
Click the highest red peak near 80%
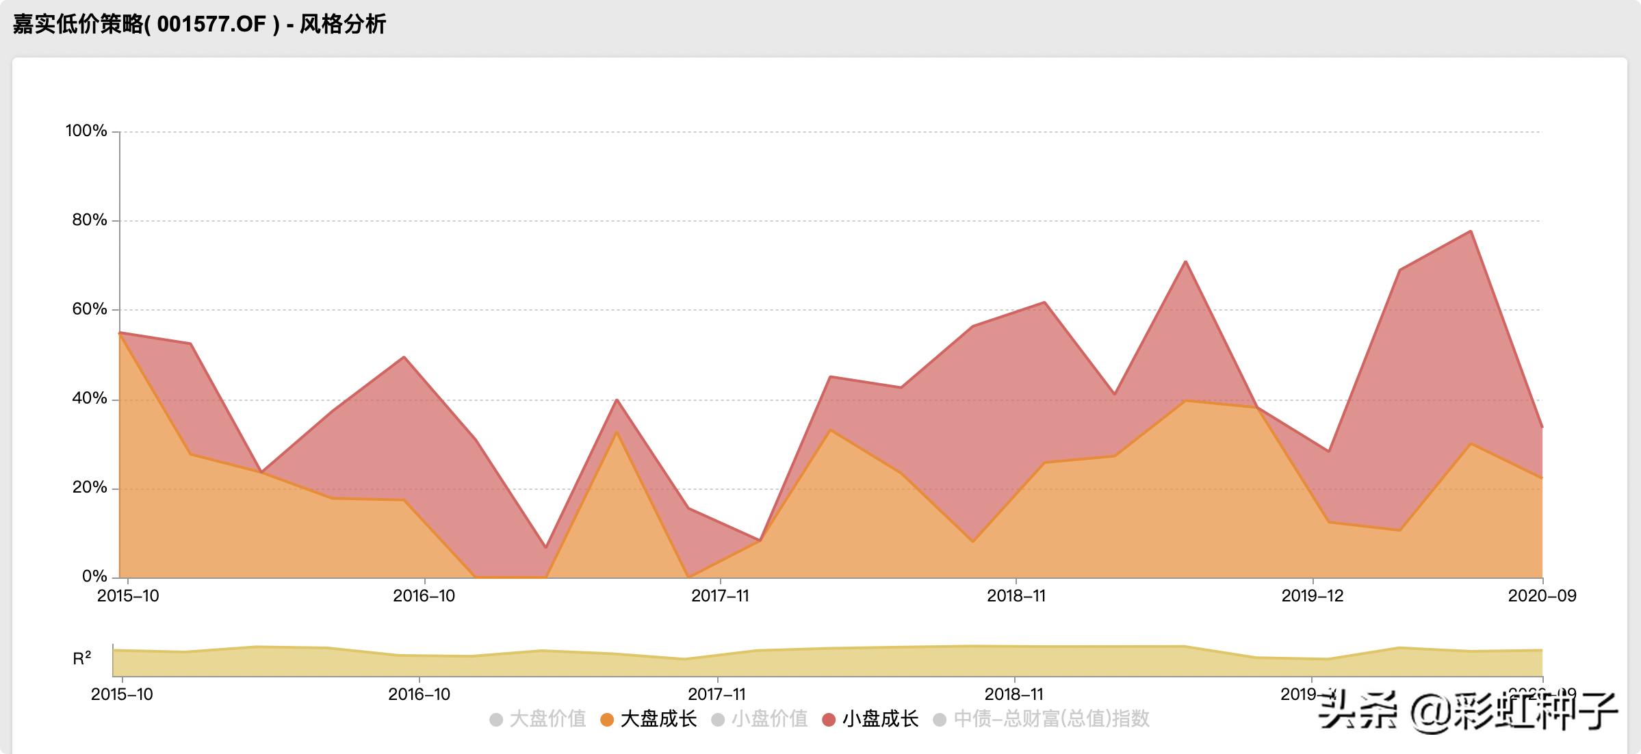1470,232
